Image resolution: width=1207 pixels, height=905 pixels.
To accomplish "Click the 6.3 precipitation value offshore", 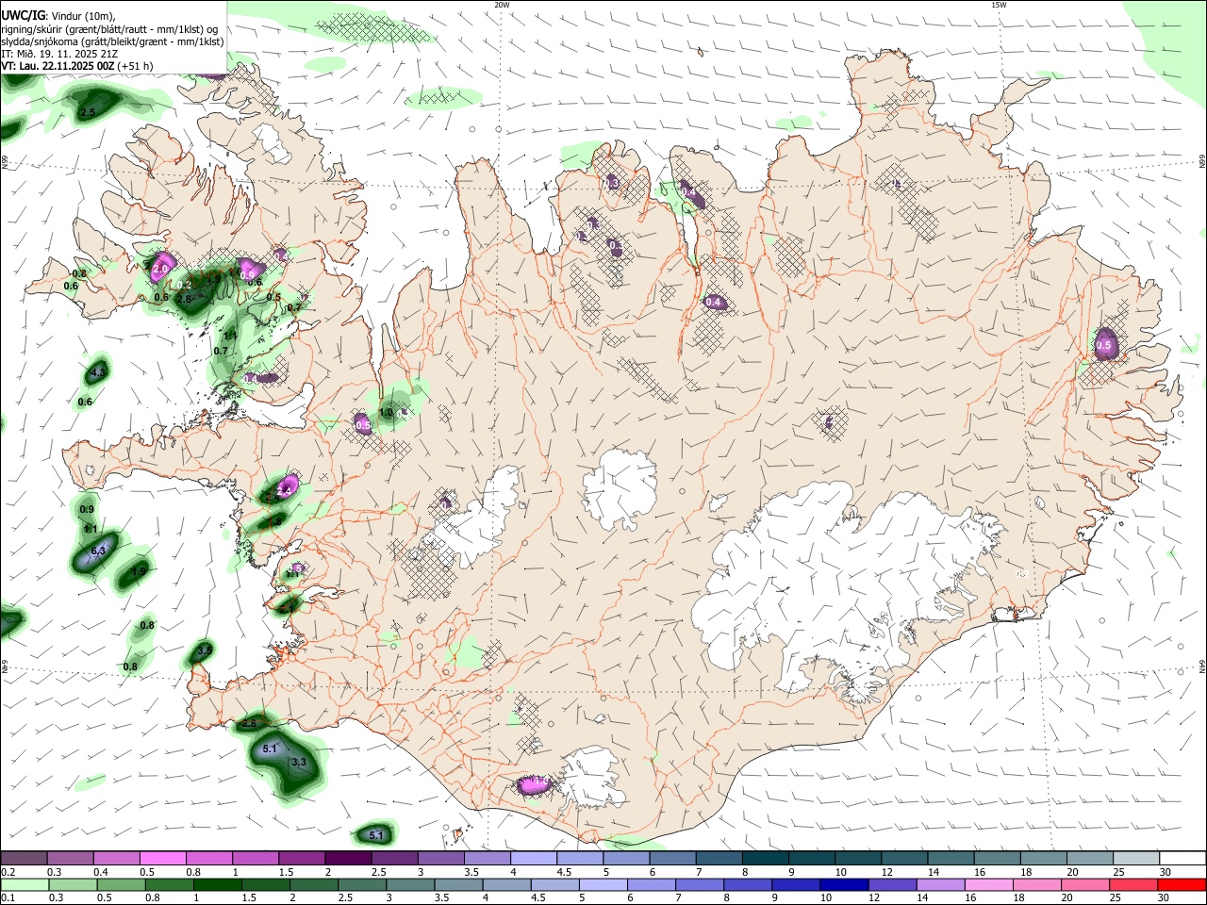I will pos(98,551).
